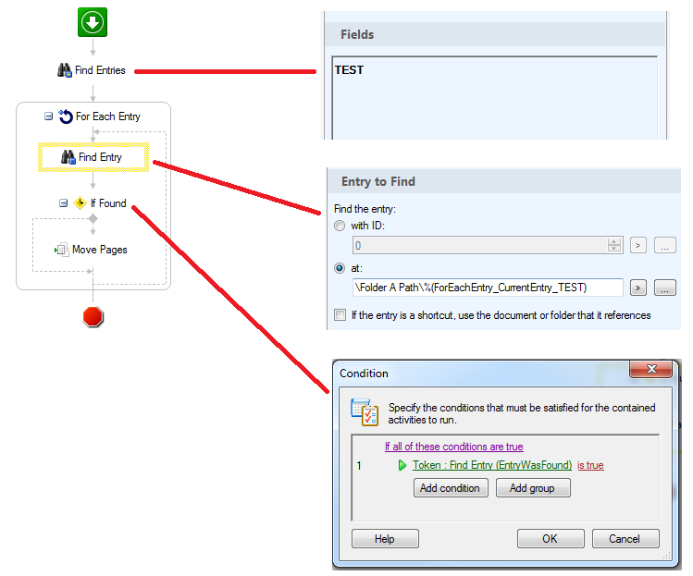
Task: Click the Fields section header
Action: pyautogui.click(x=495, y=34)
